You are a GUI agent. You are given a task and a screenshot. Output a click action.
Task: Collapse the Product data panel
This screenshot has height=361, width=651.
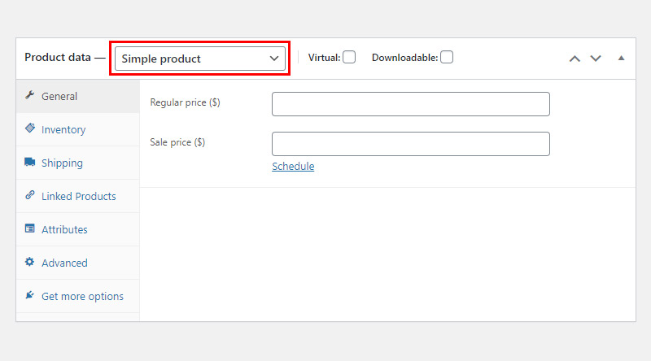(621, 58)
